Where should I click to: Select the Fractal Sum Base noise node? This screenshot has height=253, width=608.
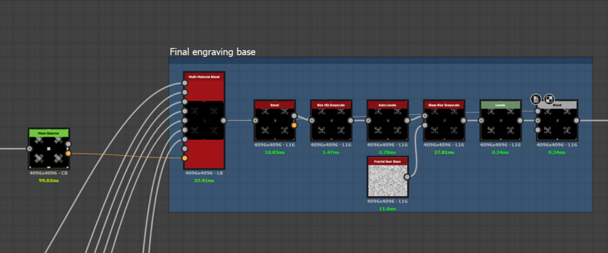(388, 177)
